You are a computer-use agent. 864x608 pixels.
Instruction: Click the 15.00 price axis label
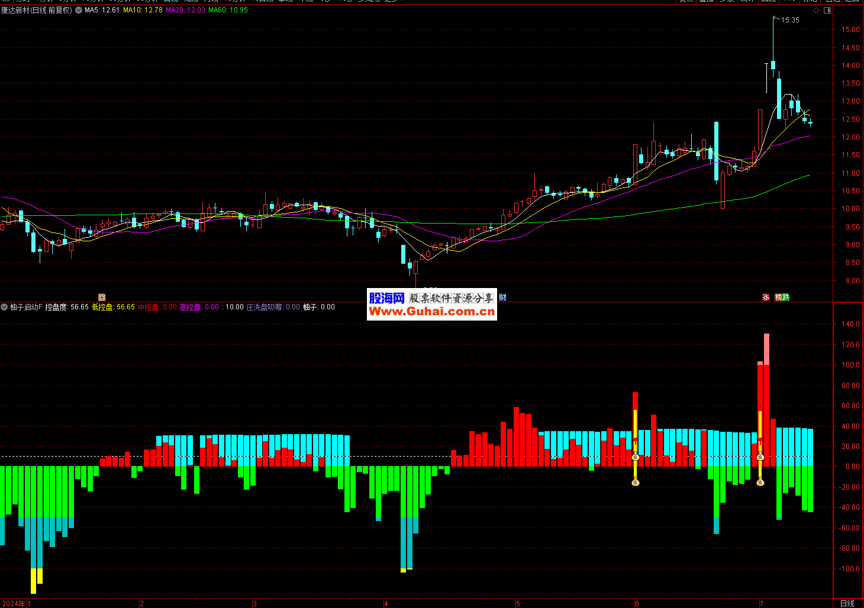(852, 30)
